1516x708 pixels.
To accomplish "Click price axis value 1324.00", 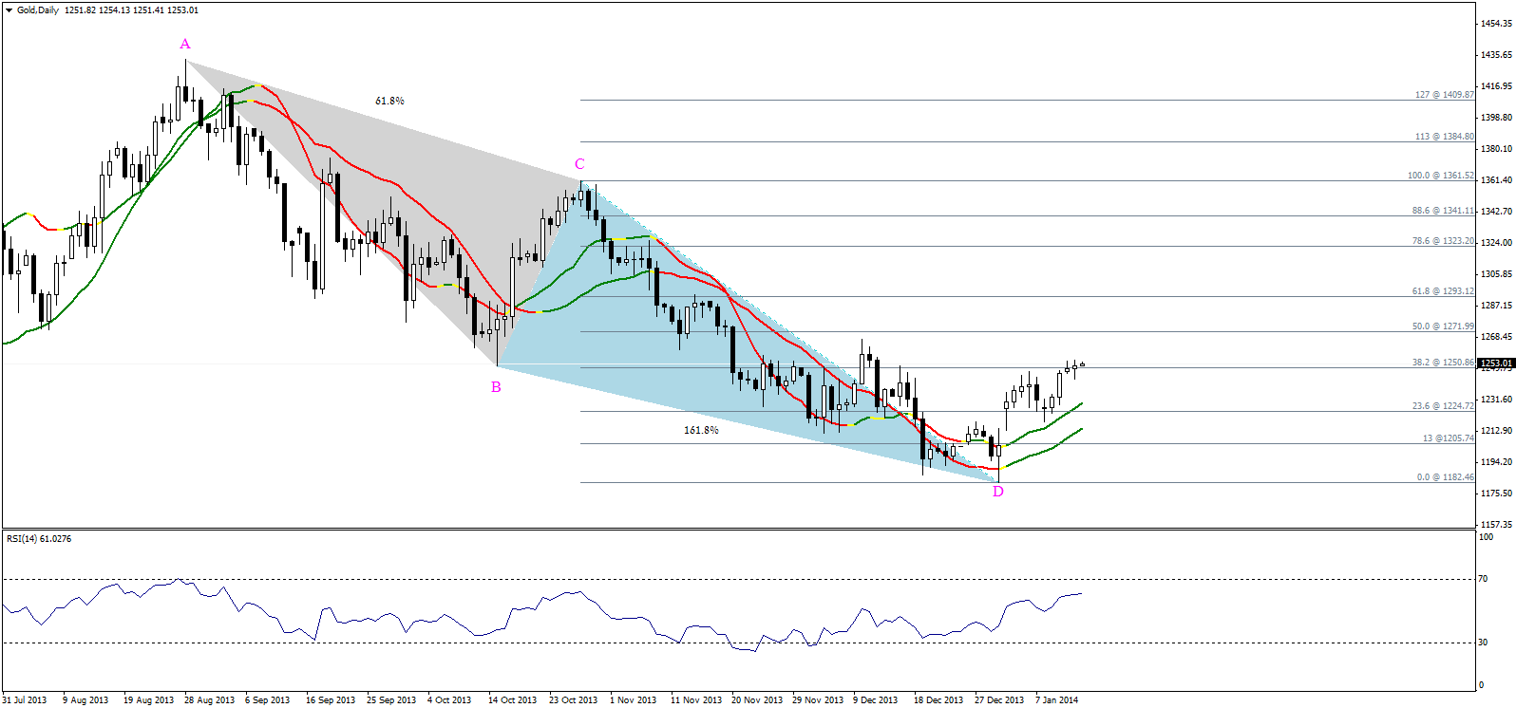I will coord(1496,243).
